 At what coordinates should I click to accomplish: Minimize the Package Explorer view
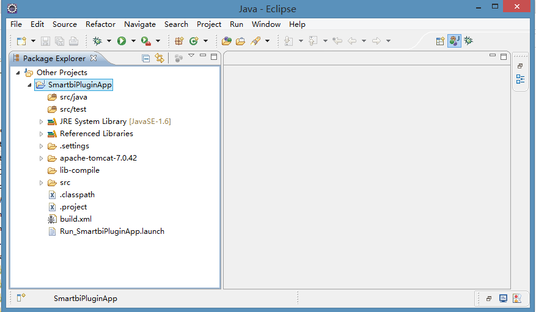[x=203, y=55]
